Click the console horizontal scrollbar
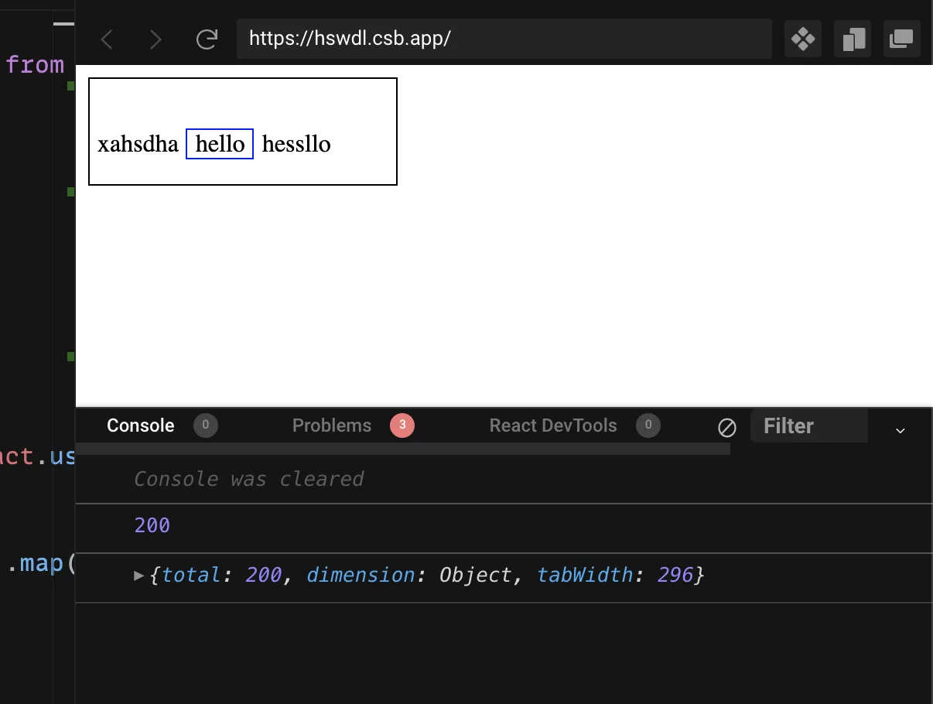This screenshot has height=704, width=933. (x=403, y=449)
